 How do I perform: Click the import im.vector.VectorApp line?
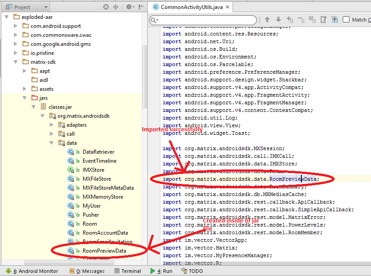point(205,240)
